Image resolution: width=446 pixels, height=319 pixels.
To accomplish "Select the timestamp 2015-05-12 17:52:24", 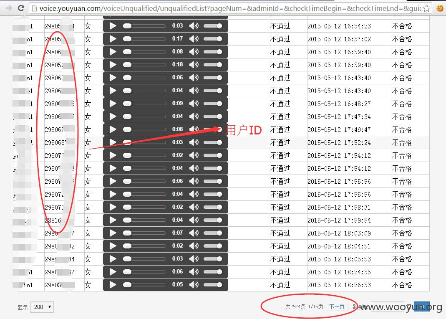I will click(x=339, y=142).
